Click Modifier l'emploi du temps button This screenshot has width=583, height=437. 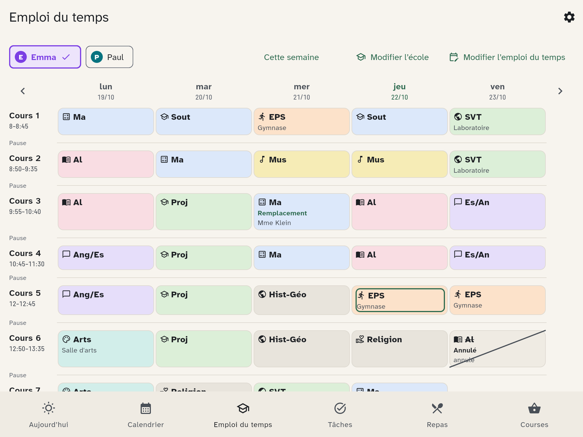click(507, 57)
